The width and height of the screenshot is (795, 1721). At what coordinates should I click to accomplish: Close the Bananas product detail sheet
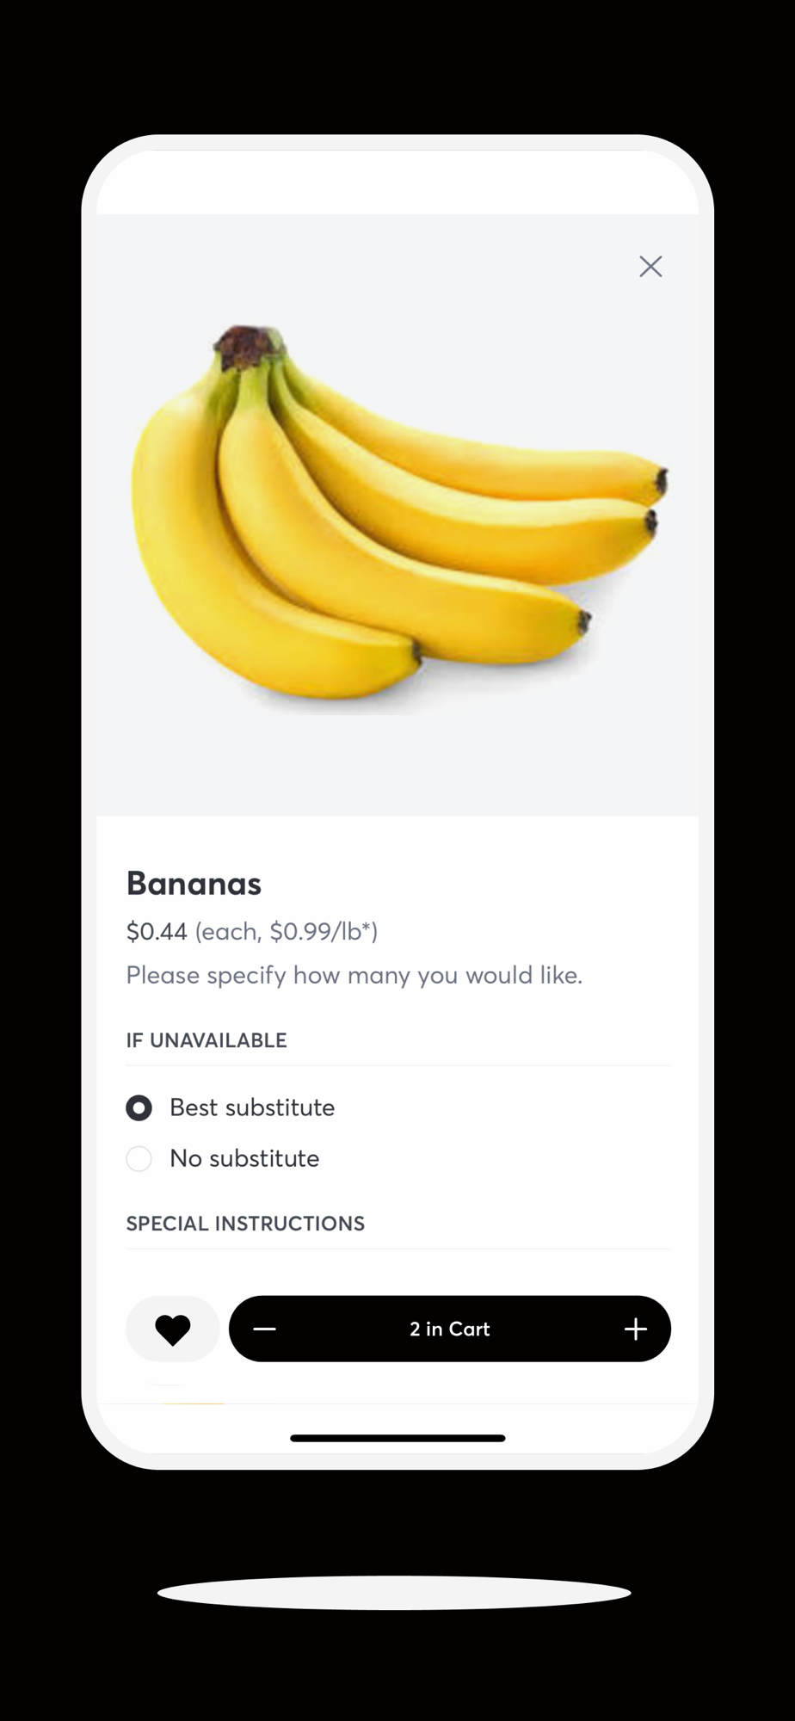[x=650, y=267]
